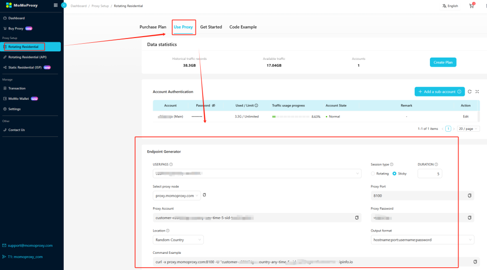Copy the Proxy Account string
Viewport: 487px width, 270px height.
[x=357, y=218]
